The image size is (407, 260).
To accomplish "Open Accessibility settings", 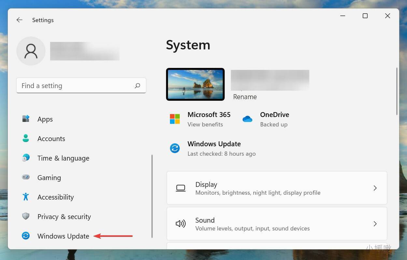I will coord(55,197).
